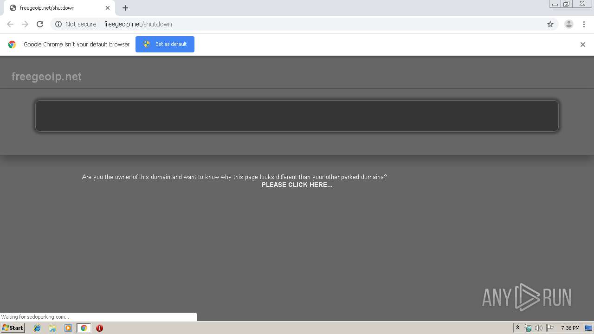
Task: Open the Chrome profile avatar
Action: (x=569, y=24)
